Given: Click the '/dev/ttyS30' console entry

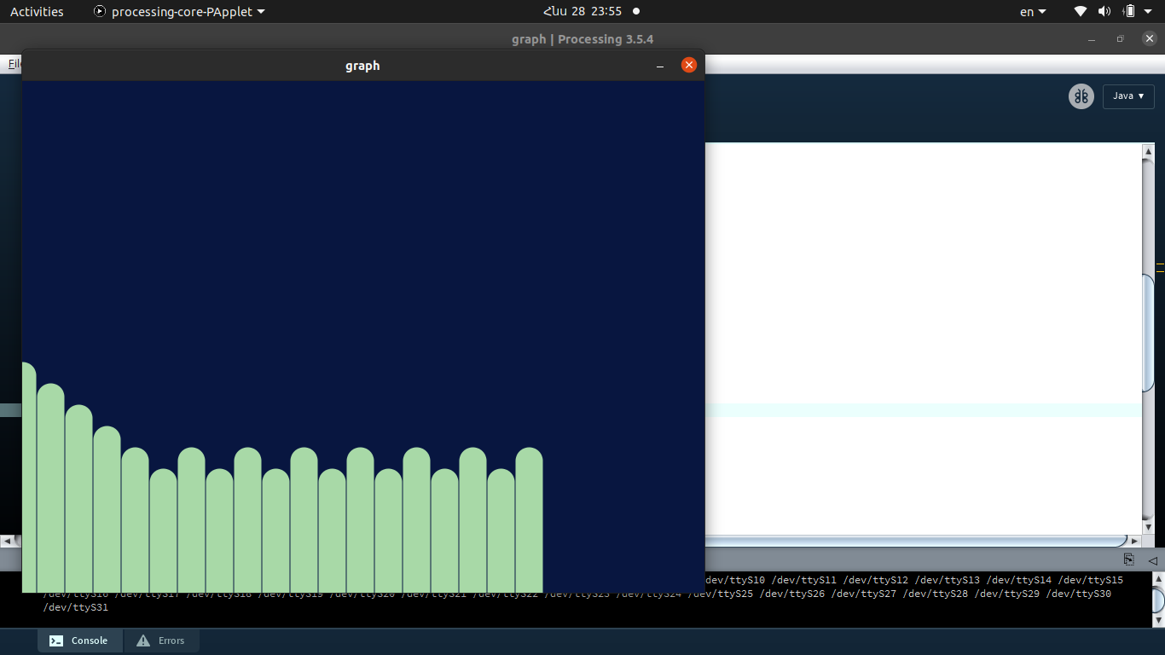Looking at the screenshot, I should click(x=1079, y=594).
